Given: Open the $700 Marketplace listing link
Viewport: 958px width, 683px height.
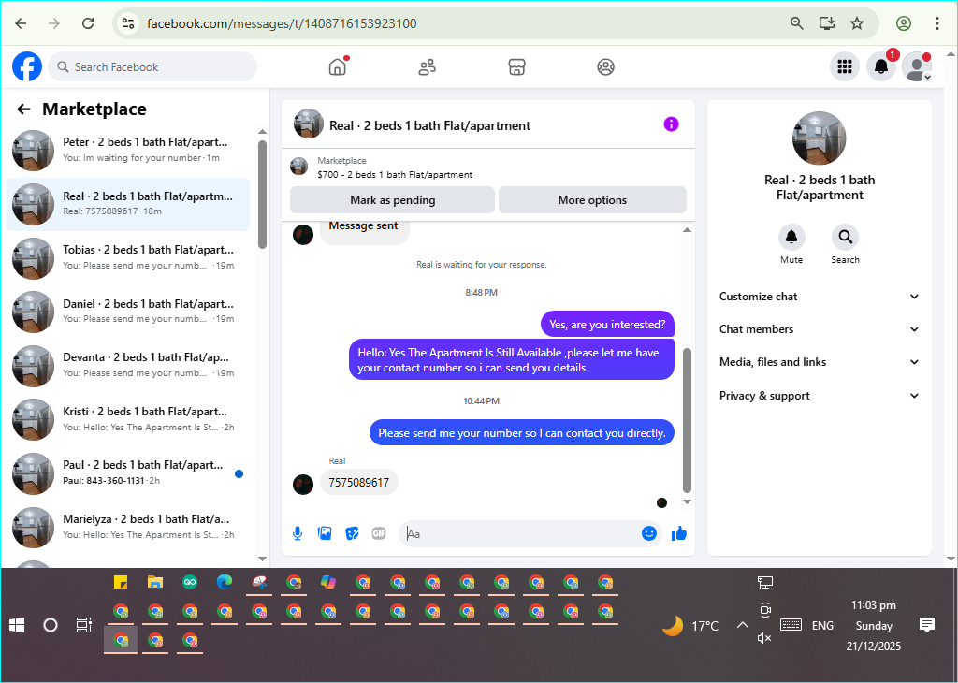Looking at the screenshot, I should (395, 174).
